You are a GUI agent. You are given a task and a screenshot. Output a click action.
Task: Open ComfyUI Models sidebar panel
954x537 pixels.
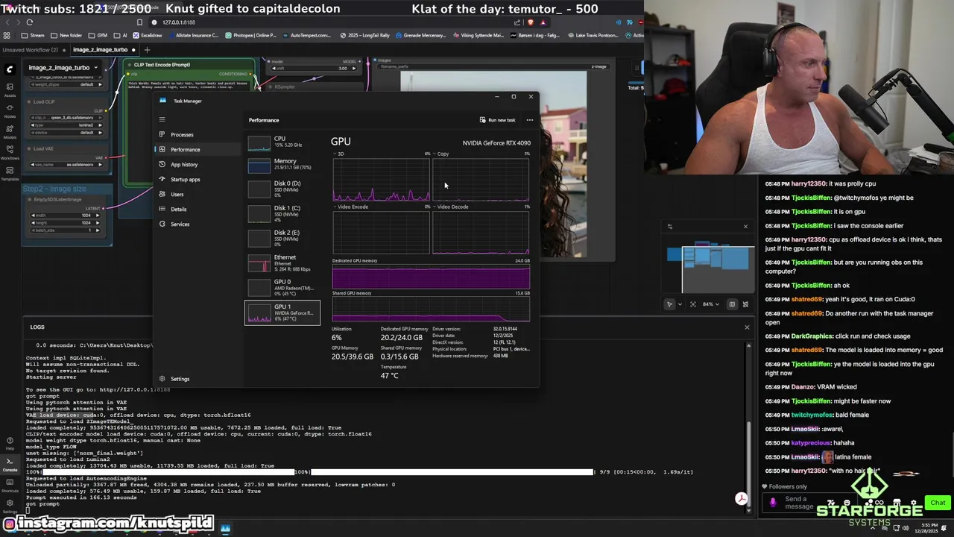[10, 131]
